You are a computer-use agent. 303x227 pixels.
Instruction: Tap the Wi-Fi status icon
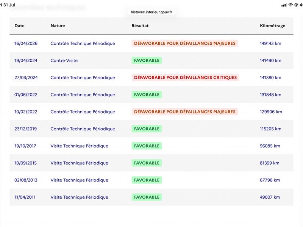tap(291, 5)
